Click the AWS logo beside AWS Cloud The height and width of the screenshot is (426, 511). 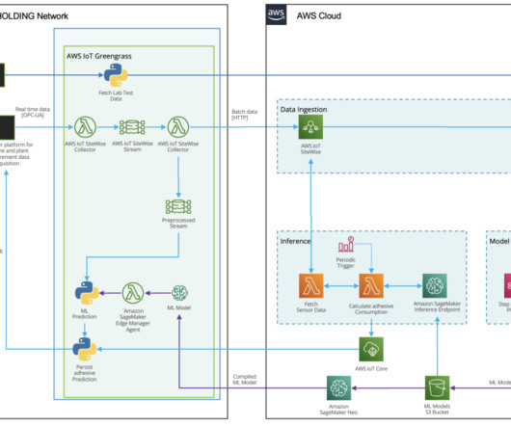276,14
